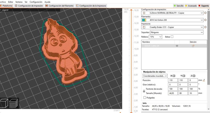
Task: Open printer preset dropdown Creality Ender-3 S1
Action: 172,27
